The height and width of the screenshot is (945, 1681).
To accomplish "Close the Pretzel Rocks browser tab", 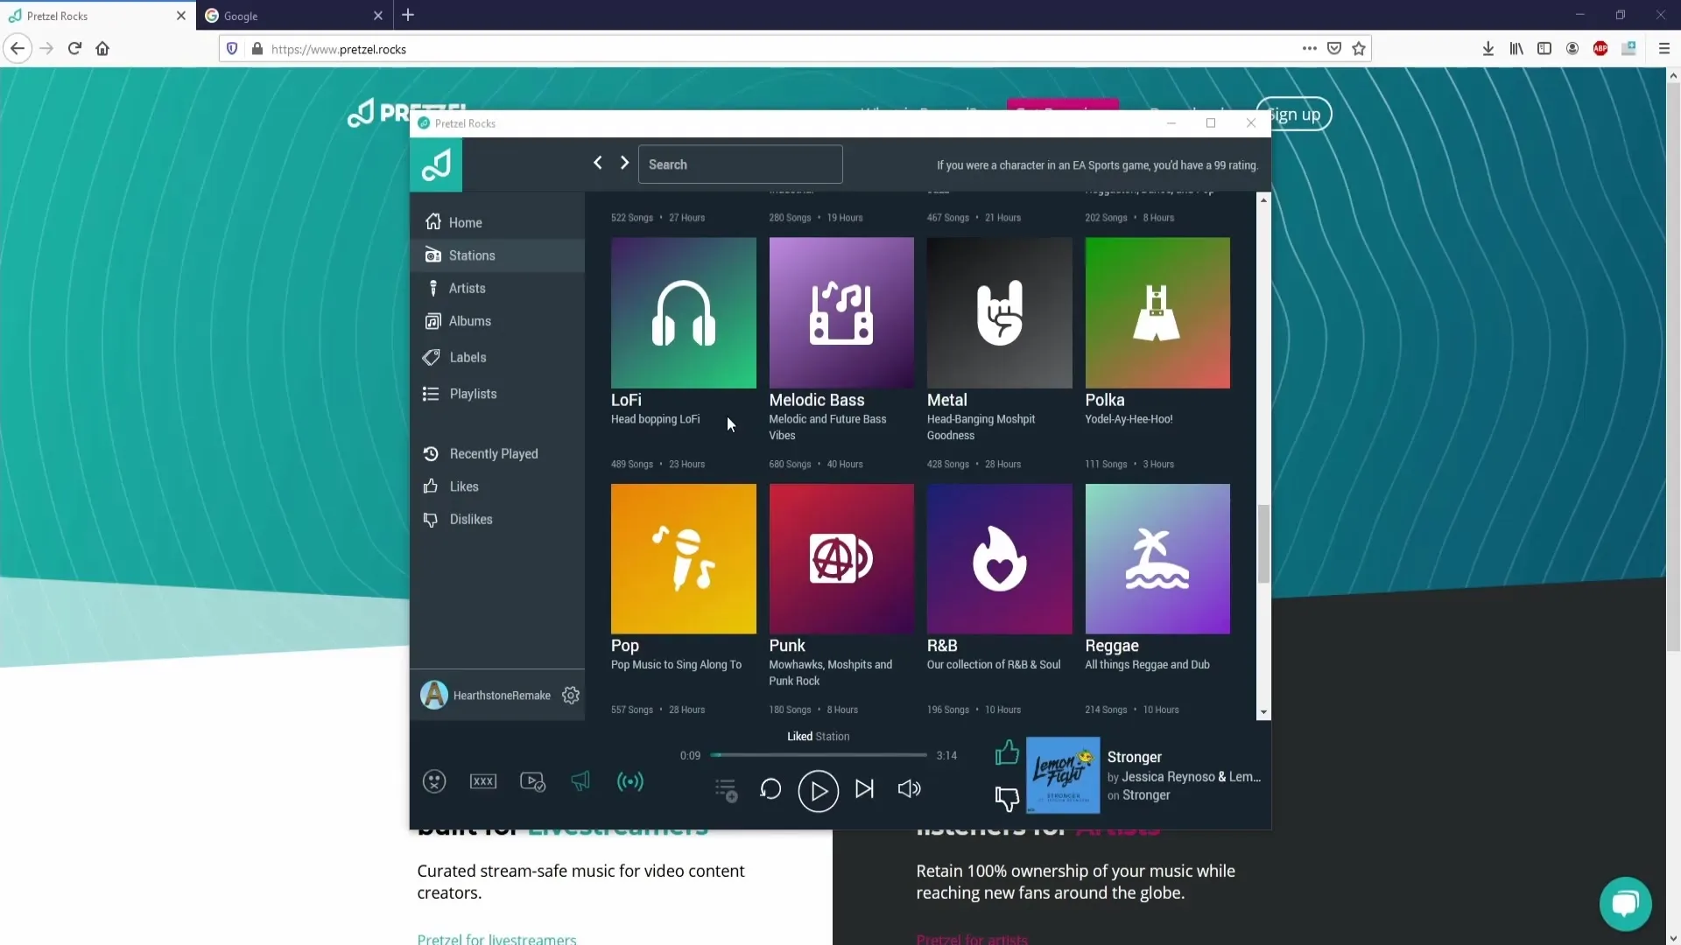I will 181,16.
